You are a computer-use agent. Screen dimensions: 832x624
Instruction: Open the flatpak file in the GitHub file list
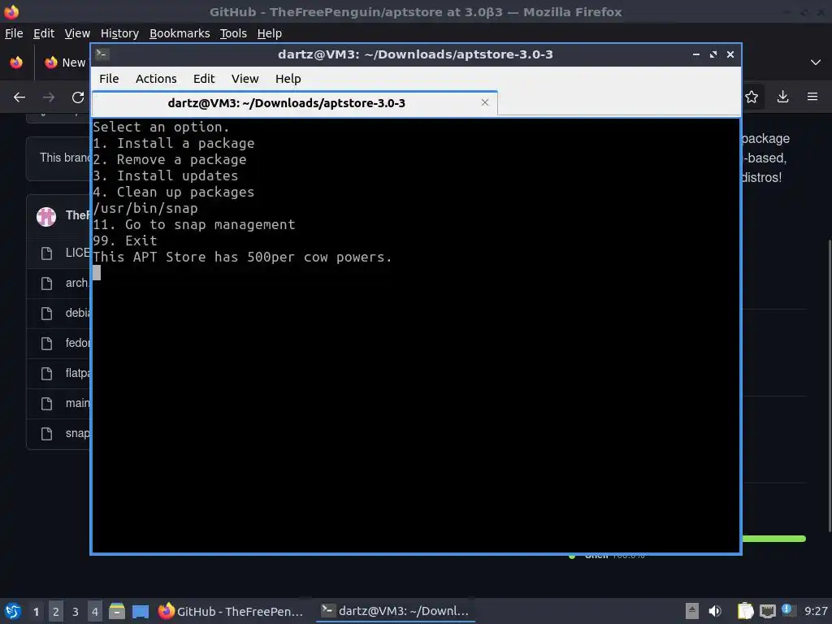(x=77, y=374)
